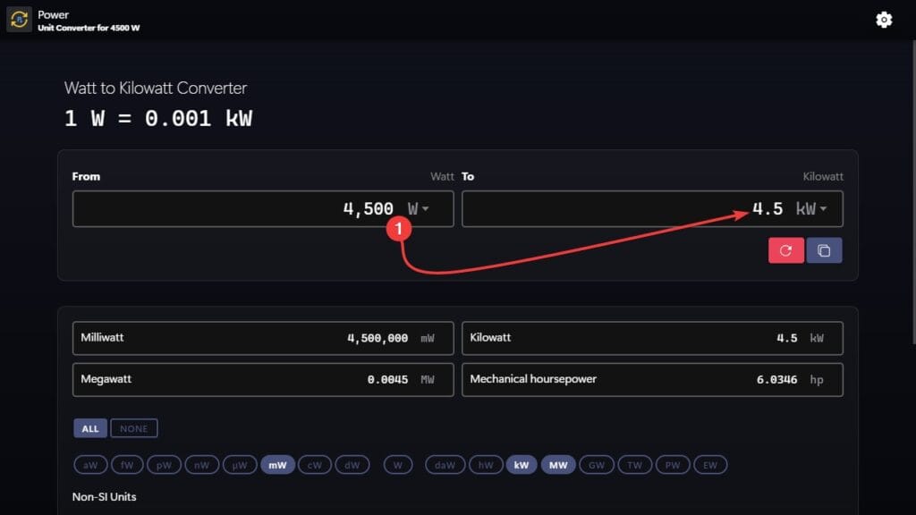This screenshot has width=916, height=515.
Task: Toggle the EW unit chip
Action: coord(710,465)
